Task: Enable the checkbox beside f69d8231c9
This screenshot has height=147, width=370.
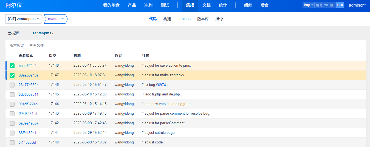Action: [x=12, y=114]
